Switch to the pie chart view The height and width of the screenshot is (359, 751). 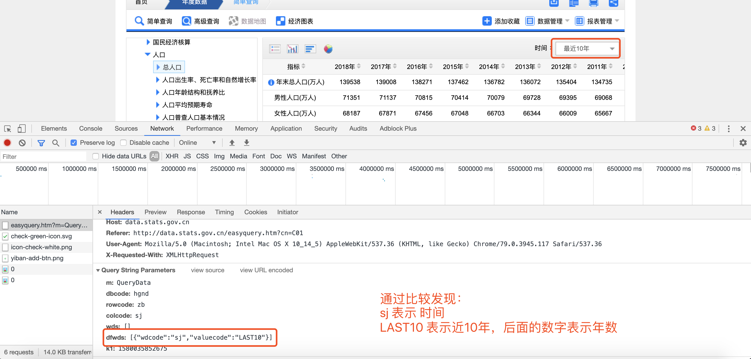(x=328, y=49)
